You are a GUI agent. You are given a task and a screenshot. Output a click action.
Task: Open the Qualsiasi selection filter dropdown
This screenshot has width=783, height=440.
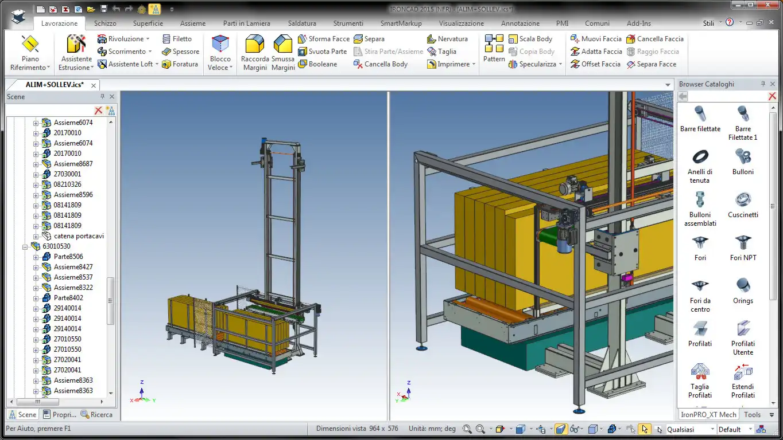click(712, 429)
